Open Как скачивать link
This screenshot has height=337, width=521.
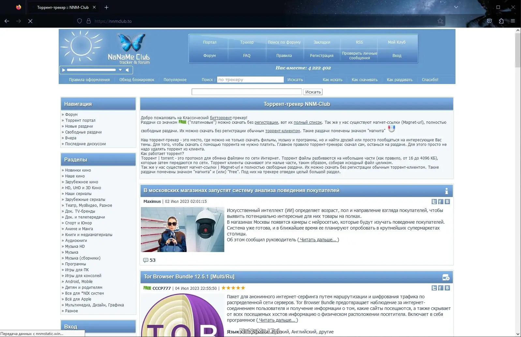[365, 80]
